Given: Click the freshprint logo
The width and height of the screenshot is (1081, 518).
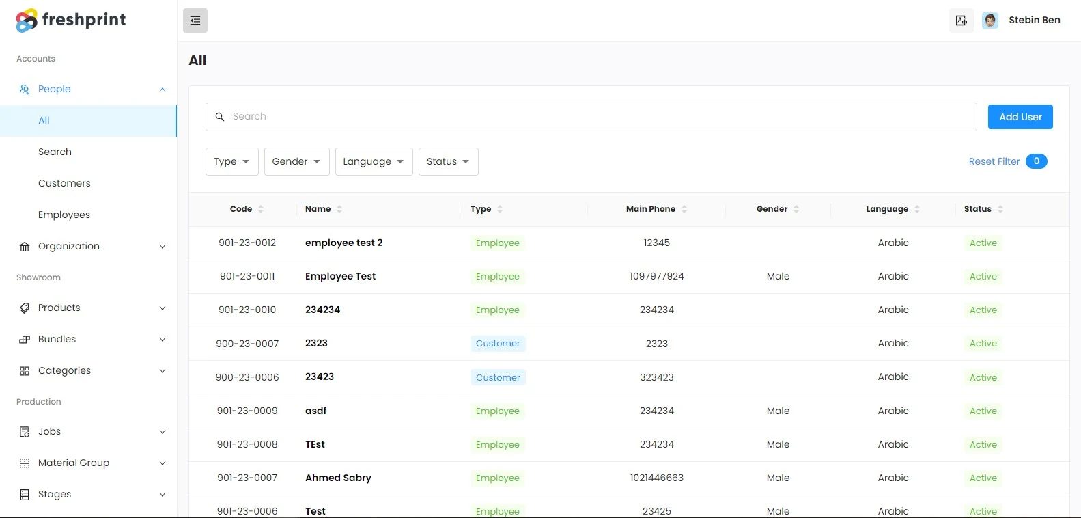Looking at the screenshot, I should 71,21.
